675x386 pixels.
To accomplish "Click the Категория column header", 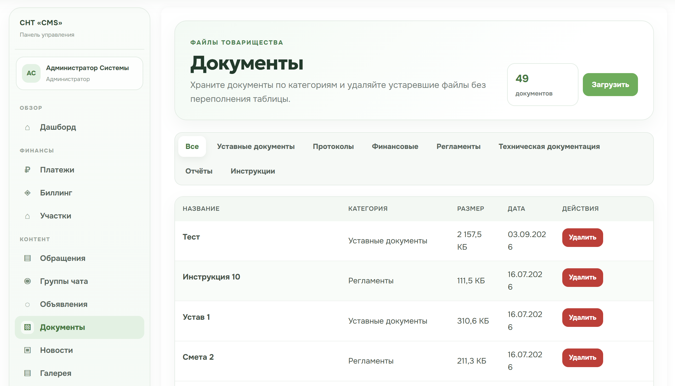I will [x=368, y=209].
